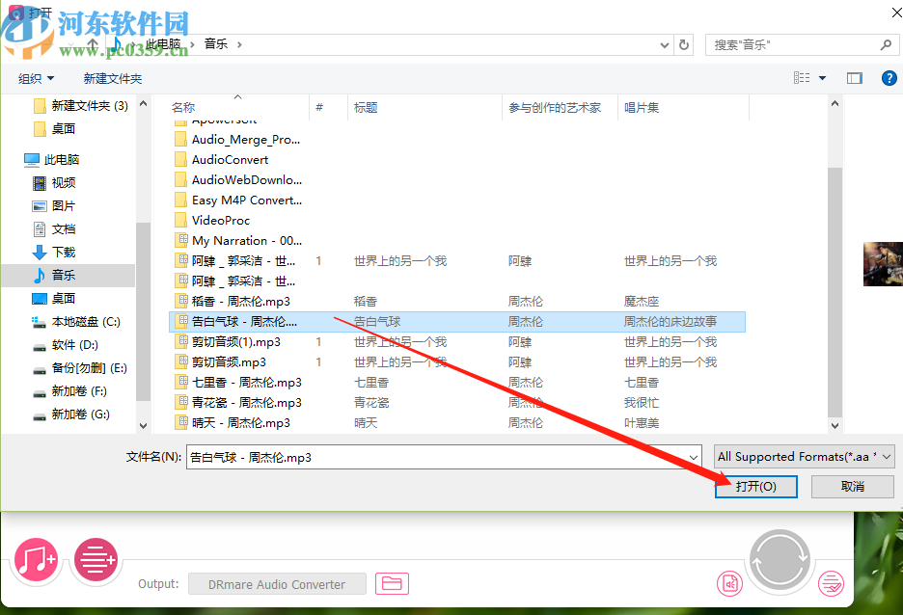This screenshot has width=903, height=615.
Task: Click the output format settings icon
Action: pyautogui.click(x=730, y=583)
